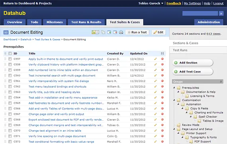Edit case C565 with pencil icon
227x144 pixels.
click(x=155, y=103)
